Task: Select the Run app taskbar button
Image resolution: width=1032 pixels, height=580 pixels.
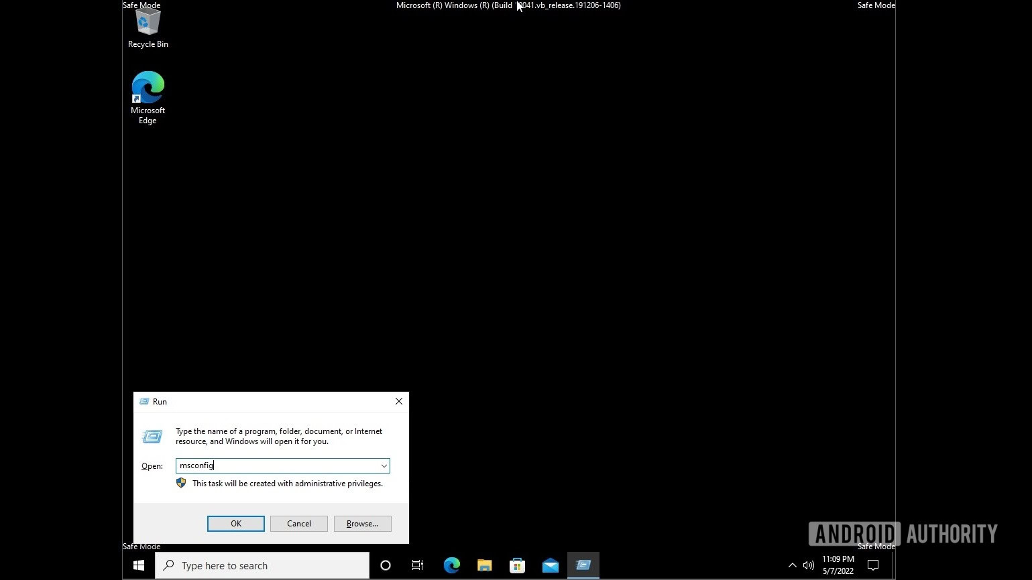Action: coord(583,566)
